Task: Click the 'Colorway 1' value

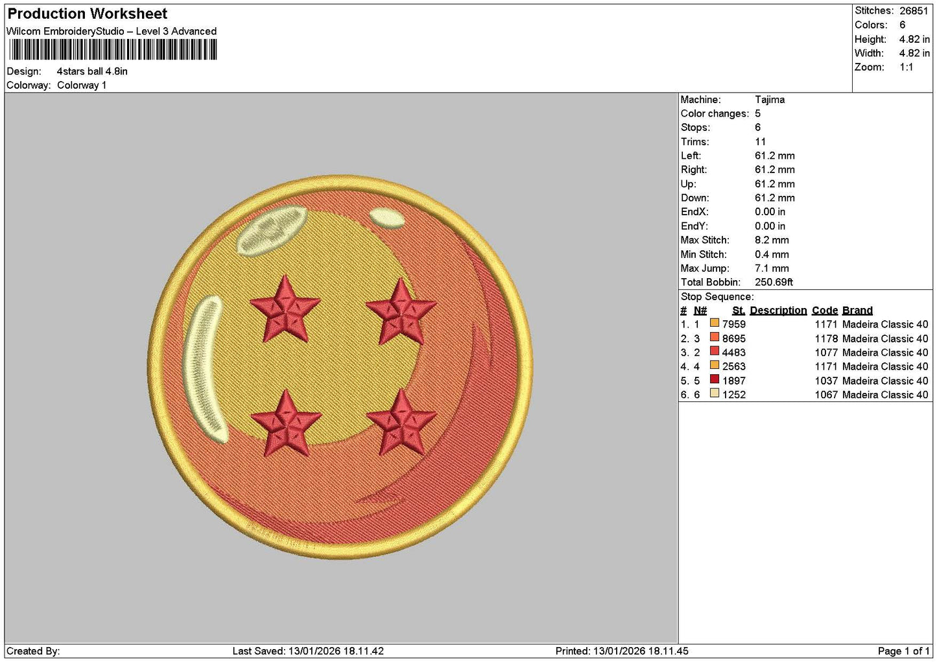Action: point(82,85)
